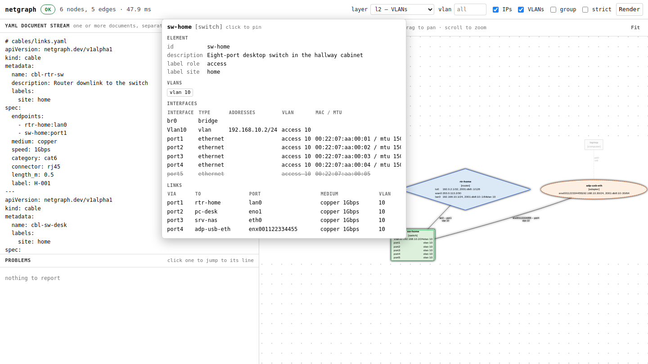The height and width of the screenshot is (364, 648).
Task: Click port1 in the INTERFACES table
Action: (175, 139)
